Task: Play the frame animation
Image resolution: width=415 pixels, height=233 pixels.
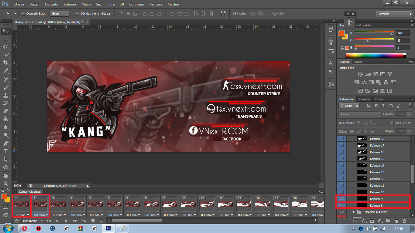Action: coord(66,221)
